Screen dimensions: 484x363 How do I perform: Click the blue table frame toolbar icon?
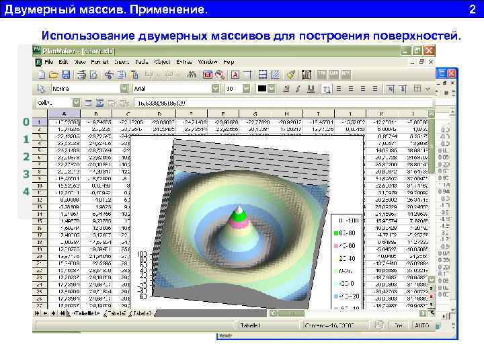pos(263,75)
